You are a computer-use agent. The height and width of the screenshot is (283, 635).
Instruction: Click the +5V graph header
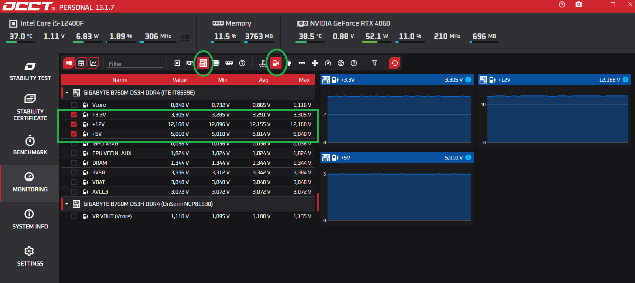point(397,158)
